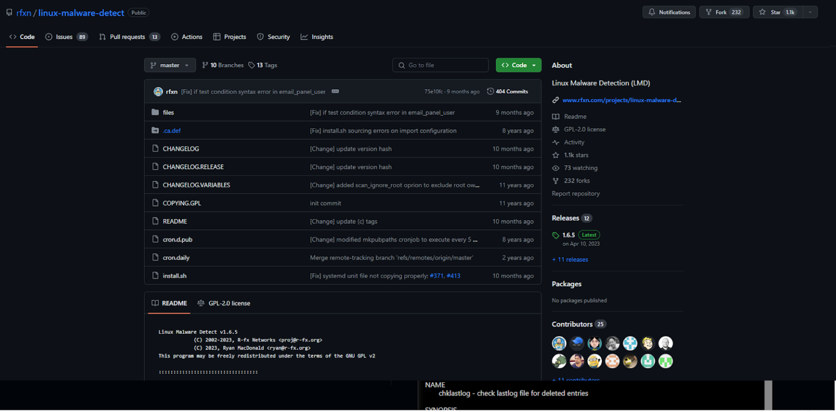Image resolution: width=836 pixels, height=412 pixels.
Task: Click the + 11 releases link
Action: point(570,260)
